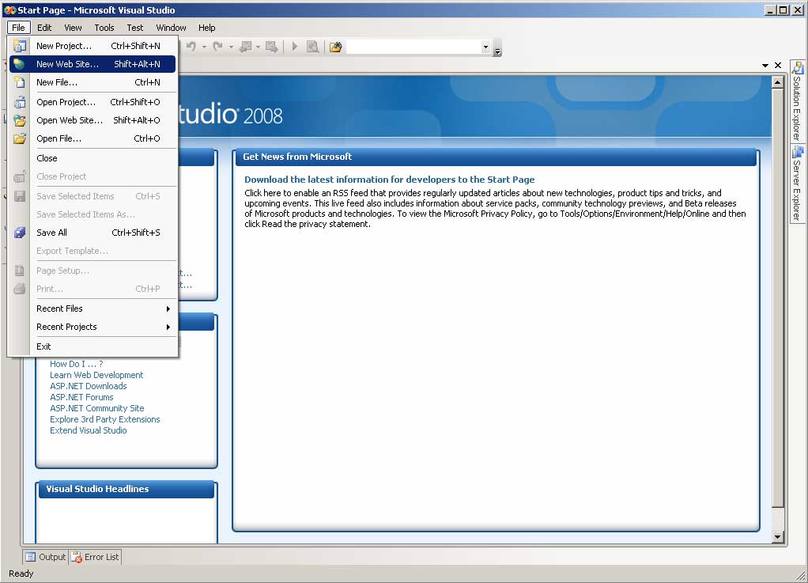The image size is (808, 583).
Task: Click the Find in Files toolbar icon
Action: tap(335, 47)
